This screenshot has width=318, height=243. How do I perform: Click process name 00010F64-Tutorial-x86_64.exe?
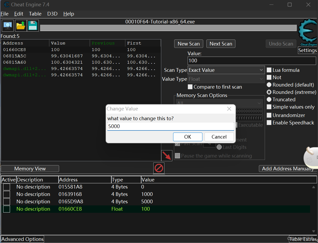point(160,22)
